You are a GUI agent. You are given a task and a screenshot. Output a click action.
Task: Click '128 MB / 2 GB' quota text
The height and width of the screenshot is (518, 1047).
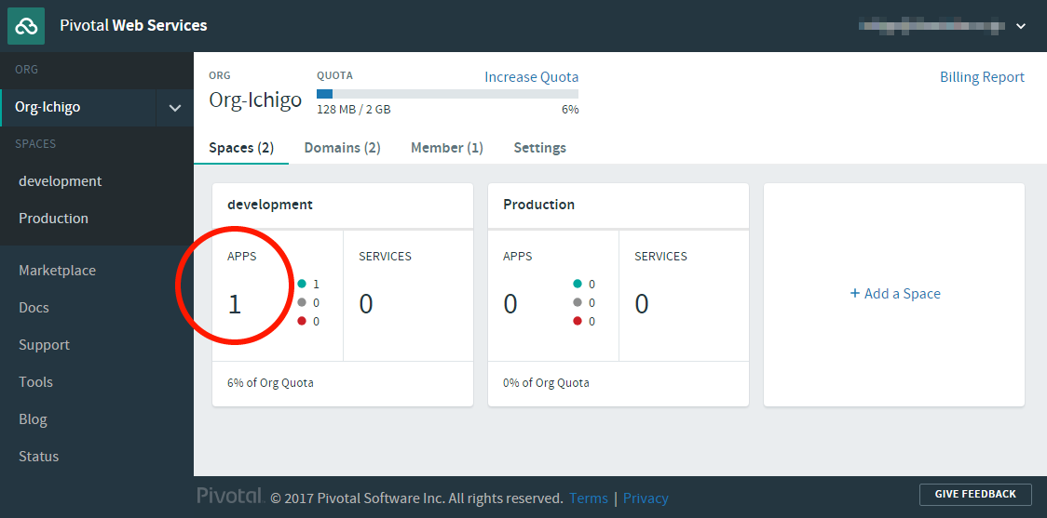tap(354, 110)
